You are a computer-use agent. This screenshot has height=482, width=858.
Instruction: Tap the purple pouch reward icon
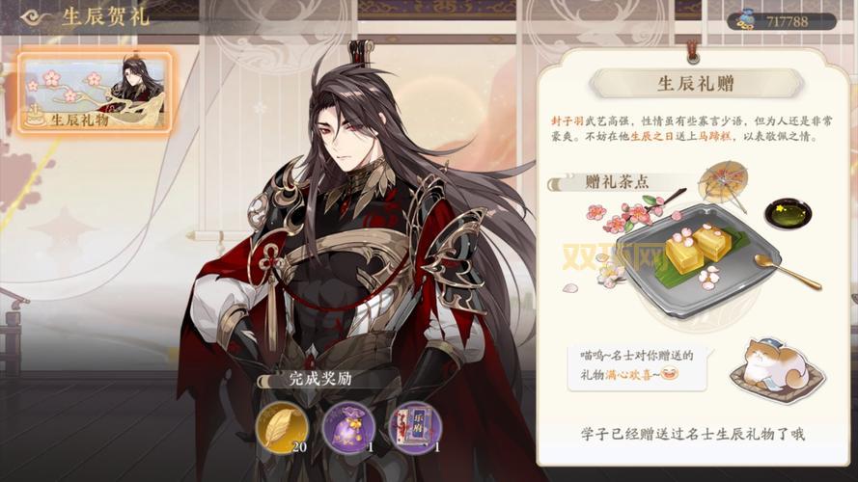click(348, 427)
